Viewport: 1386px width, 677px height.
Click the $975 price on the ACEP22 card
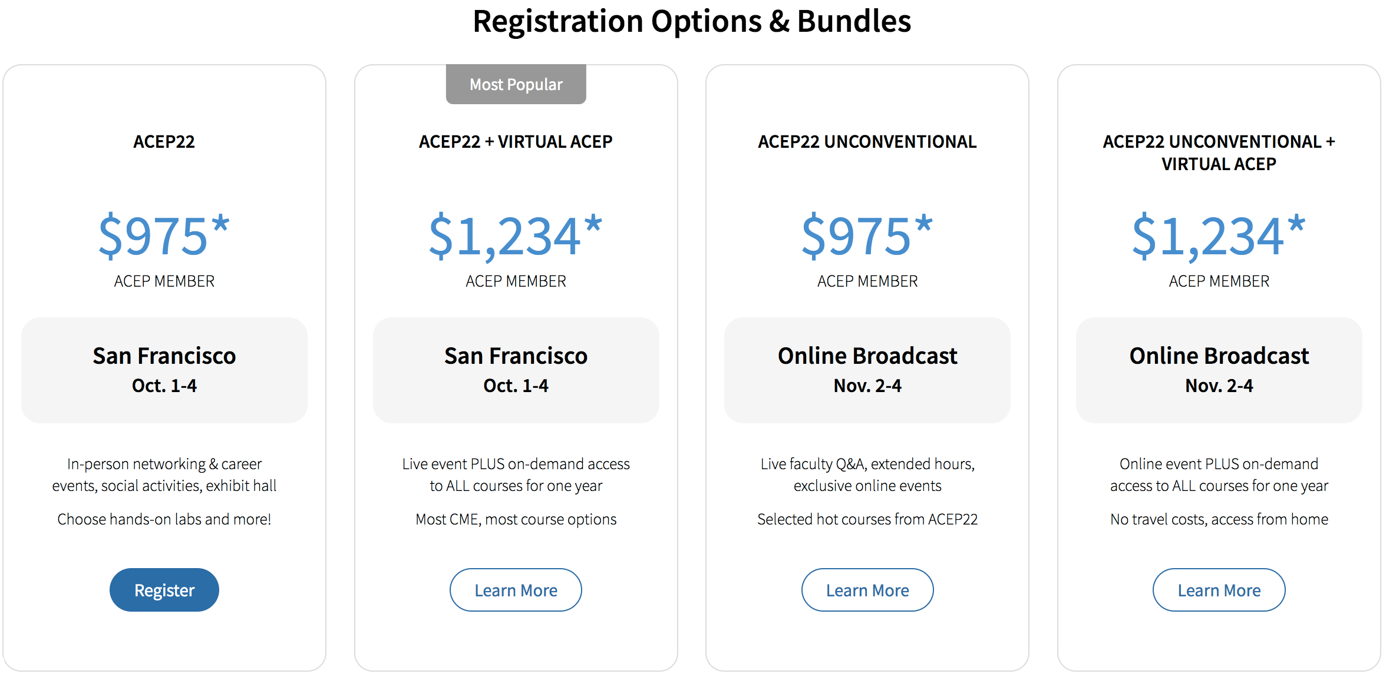[164, 236]
